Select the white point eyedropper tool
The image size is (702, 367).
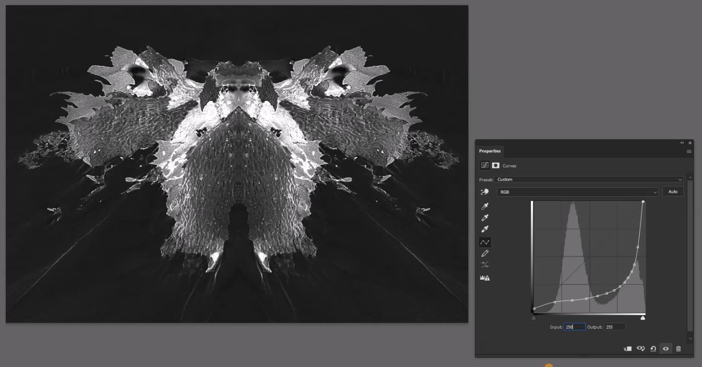(x=484, y=229)
